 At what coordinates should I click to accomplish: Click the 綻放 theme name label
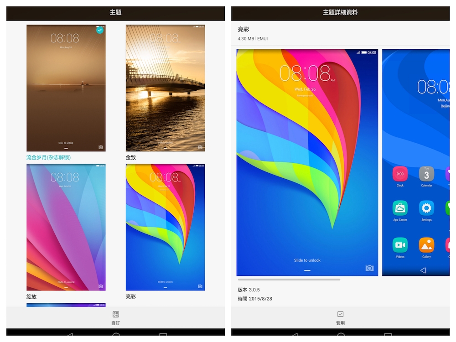click(31, 297)
